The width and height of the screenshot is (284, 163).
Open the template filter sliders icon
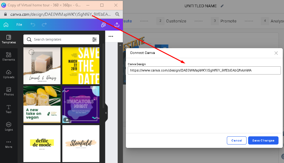[94, 39]
